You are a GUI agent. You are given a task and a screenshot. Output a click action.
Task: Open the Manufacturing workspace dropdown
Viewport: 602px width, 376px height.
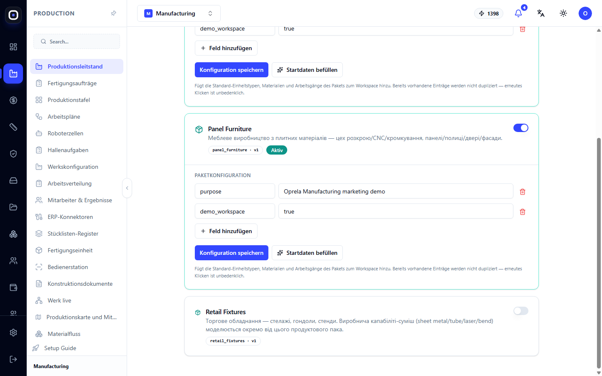click(179, 13)
